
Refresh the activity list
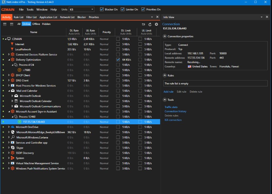150,25
